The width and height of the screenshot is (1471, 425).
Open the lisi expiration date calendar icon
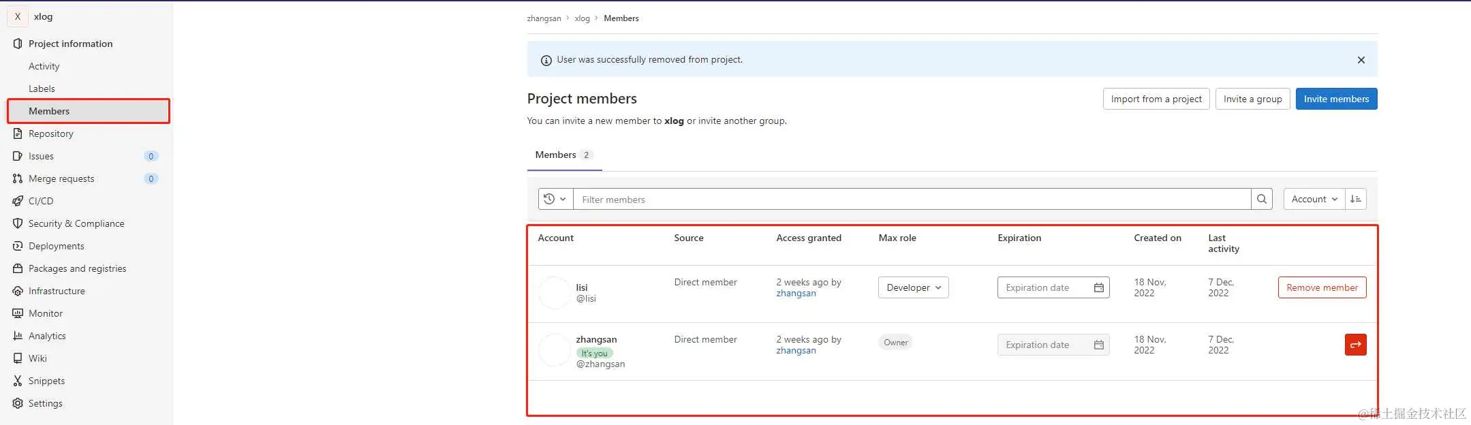click(x=1099, y=287)
